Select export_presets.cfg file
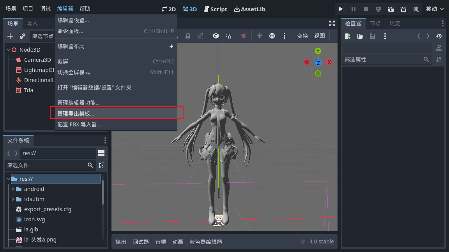449x252 pixels. tap(48, 209)
